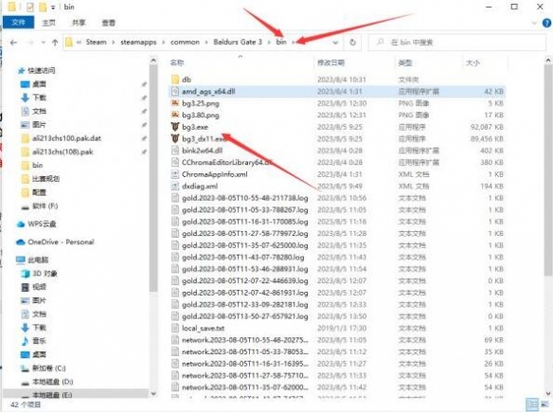
Task: Click the Back navigation arrow
Action: click(x=13, y=43)
